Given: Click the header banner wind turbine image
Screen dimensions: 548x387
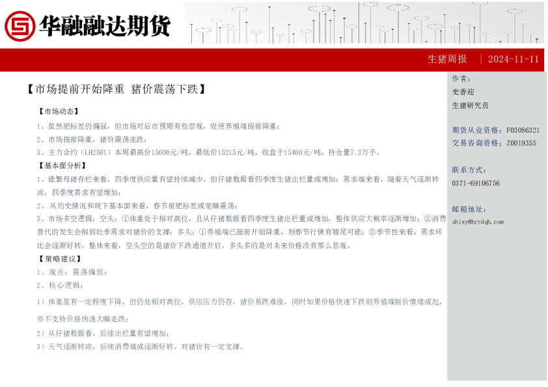Looking at the screenshot, I should point(364,23).
